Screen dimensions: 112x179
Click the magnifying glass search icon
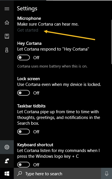coord(20,174)
